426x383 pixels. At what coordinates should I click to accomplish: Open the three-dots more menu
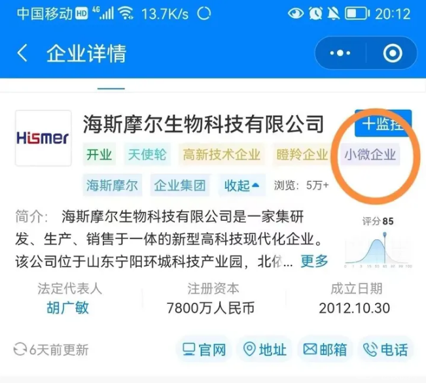[x=340, y=53]
